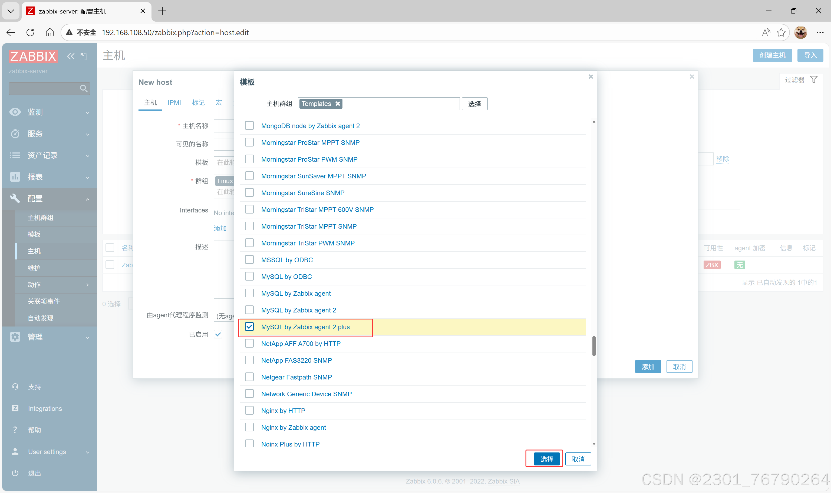This screenshot has width=831, height=493.
Task: Uncheck MySQL by Zabbix agent 2 plus
Action: point(249,327)
